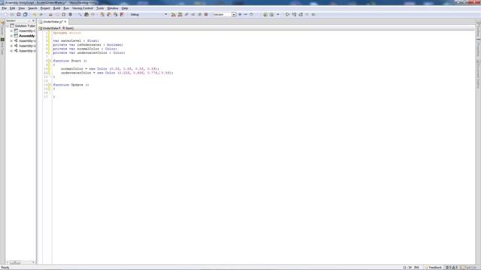
Task: Open the Unit Tests docked side tab
Action: pos(2,47)
